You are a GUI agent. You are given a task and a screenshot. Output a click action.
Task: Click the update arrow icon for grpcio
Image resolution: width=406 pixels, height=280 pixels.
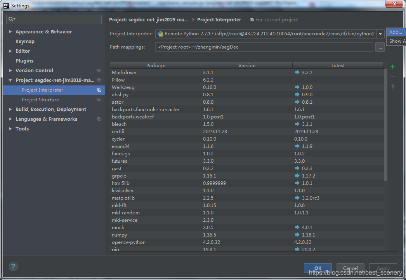click(297, 176)
